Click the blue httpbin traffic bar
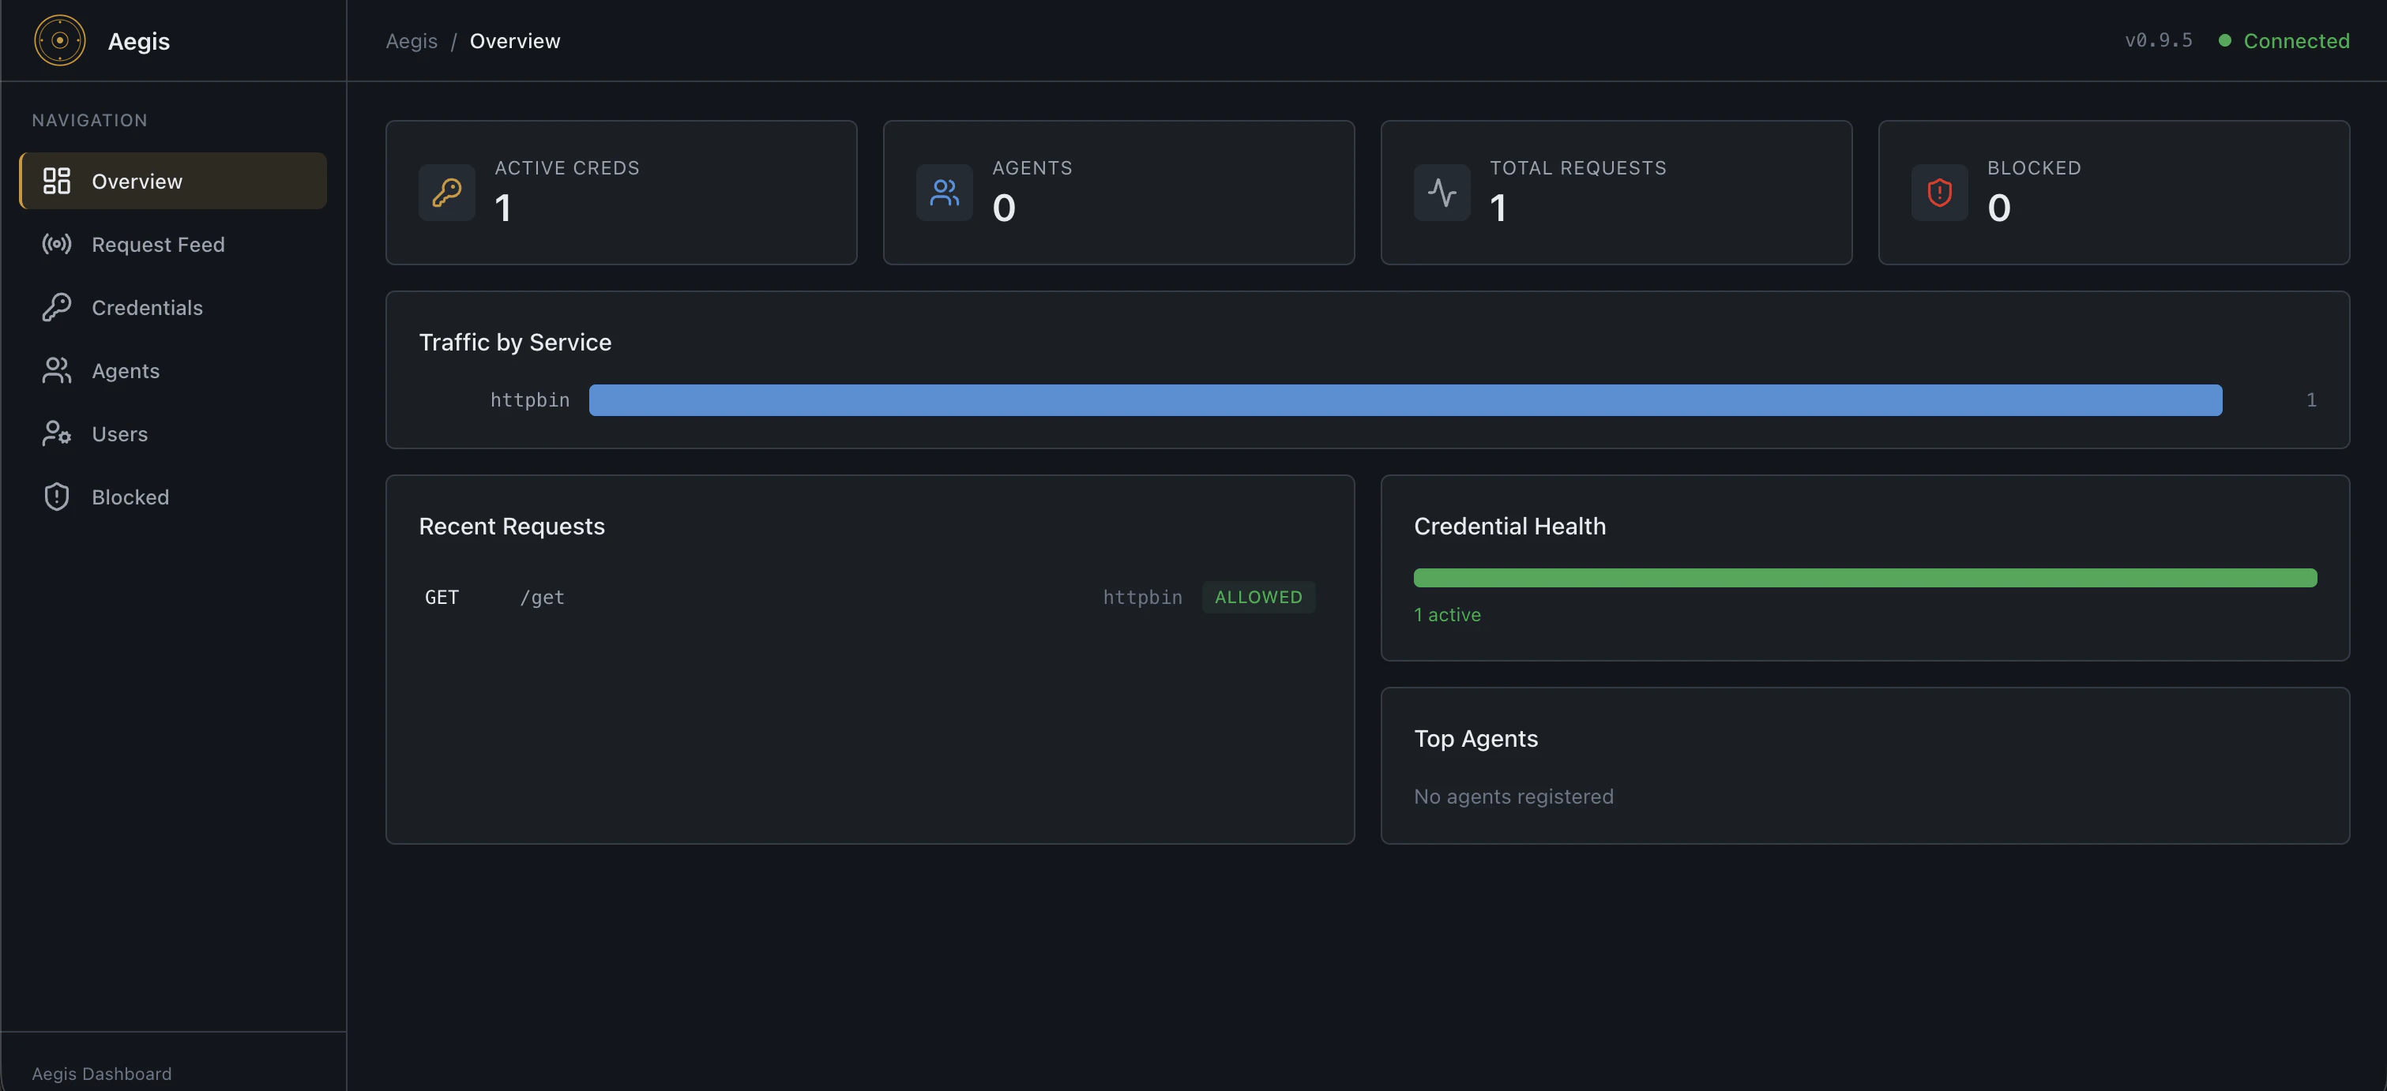The width and height of the screenshot is (2387, 1091). 1404,400
